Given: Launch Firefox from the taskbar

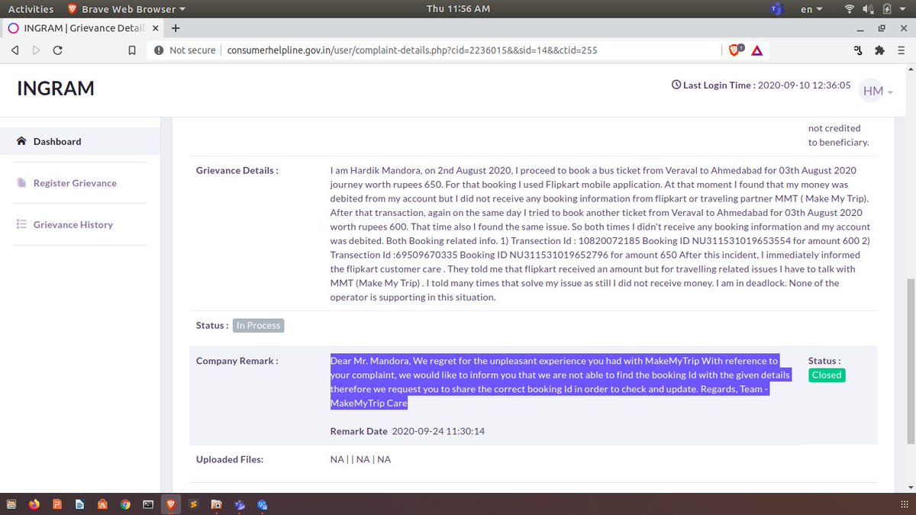Looking at the screenshot, I should tap(34, 504).
